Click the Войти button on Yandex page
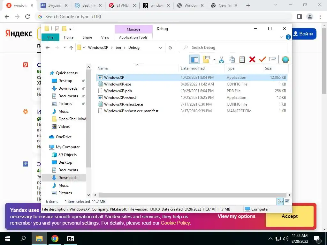The image size is (327, 245). point(304,34)
